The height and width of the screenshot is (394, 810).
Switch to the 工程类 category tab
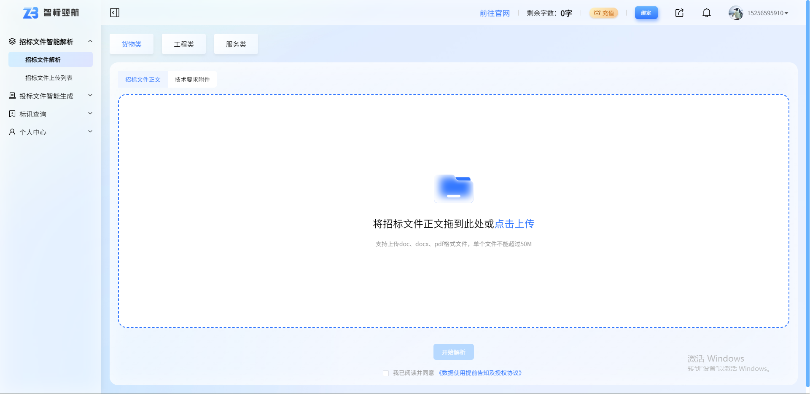[183, 44]
